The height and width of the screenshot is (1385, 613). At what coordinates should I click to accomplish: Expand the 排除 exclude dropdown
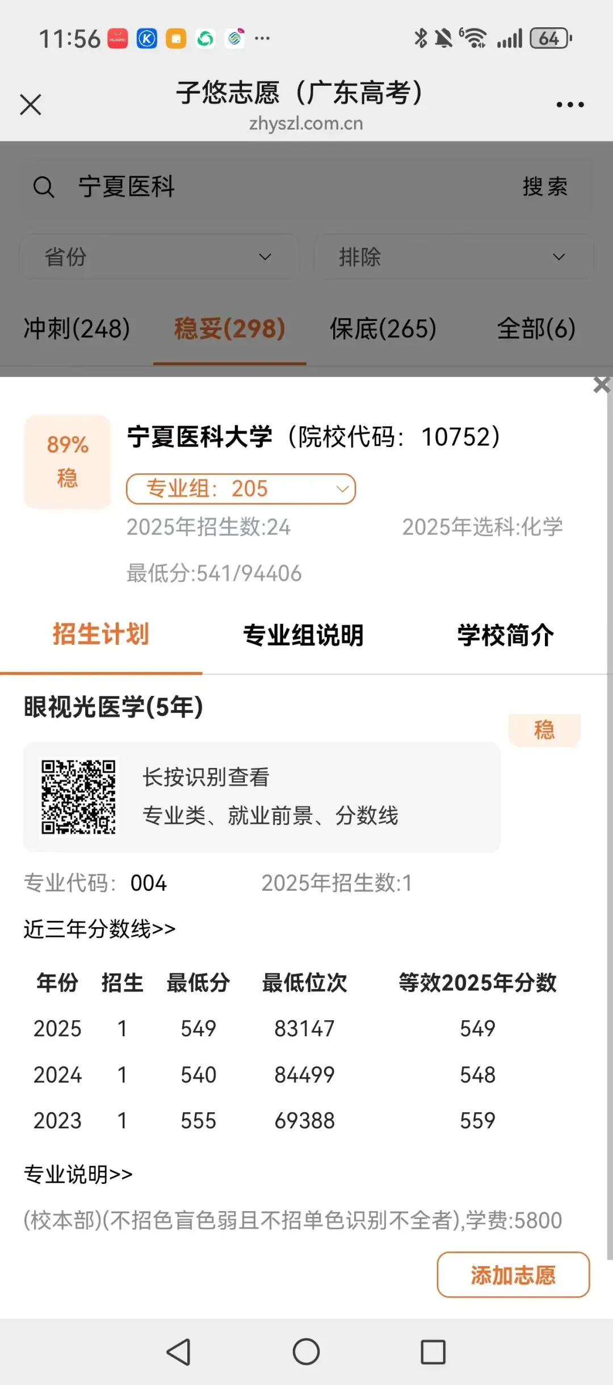tap(453, 257)
